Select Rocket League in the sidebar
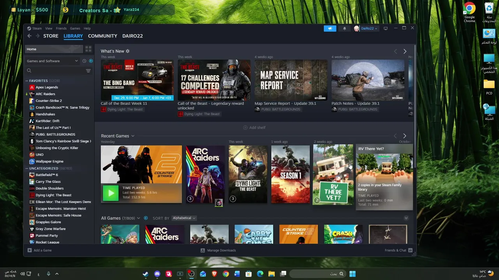 pos(48,242)
